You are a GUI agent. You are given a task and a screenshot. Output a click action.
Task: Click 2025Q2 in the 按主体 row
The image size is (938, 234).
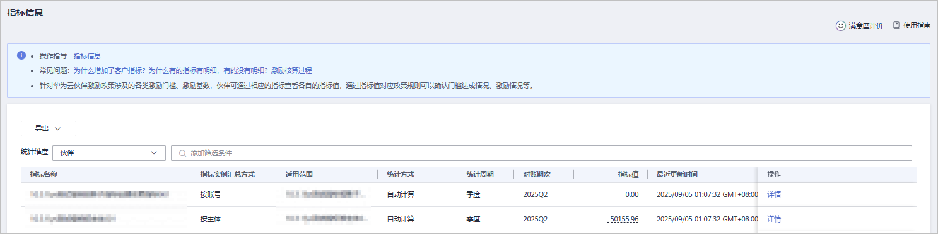535,219
